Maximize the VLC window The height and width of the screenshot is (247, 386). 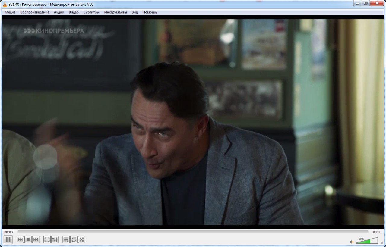(365, 3)
